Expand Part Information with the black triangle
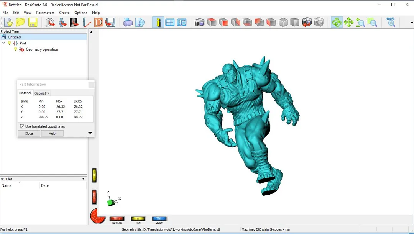The width and height of the screenshot is (414, 234). (x=90, y=133)
